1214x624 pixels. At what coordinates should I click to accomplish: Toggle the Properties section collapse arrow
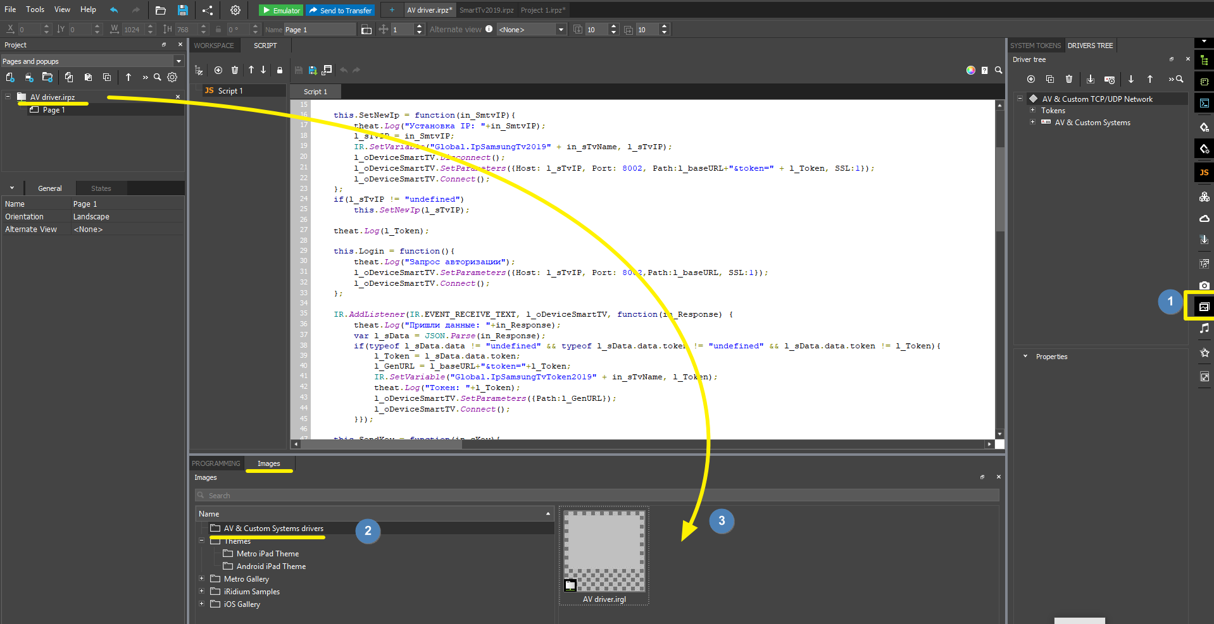(x=1025, y=357)
